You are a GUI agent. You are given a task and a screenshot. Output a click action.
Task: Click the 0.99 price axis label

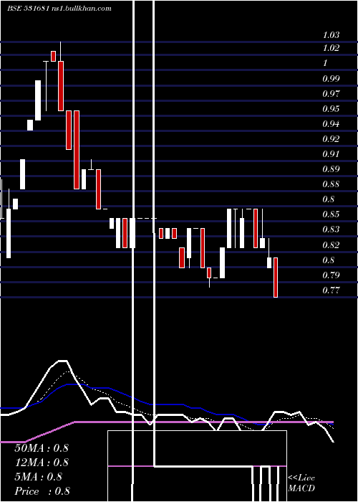tap(331, 78)
